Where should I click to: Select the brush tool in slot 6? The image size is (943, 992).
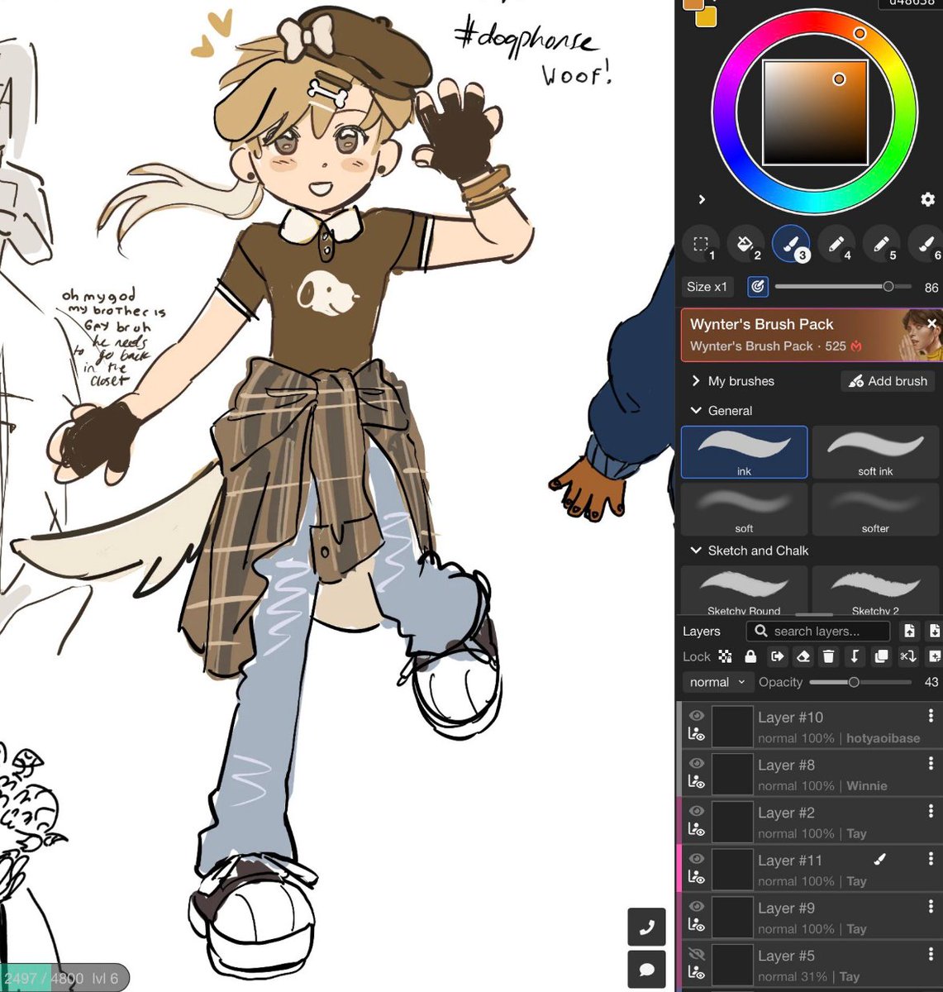point(926,244)
